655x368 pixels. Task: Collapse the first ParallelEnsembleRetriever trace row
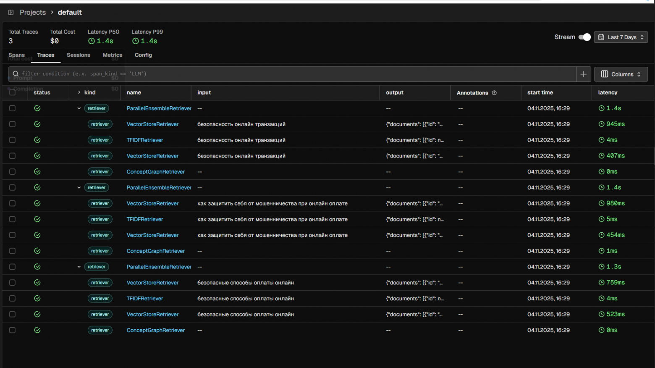coord(79,108)
